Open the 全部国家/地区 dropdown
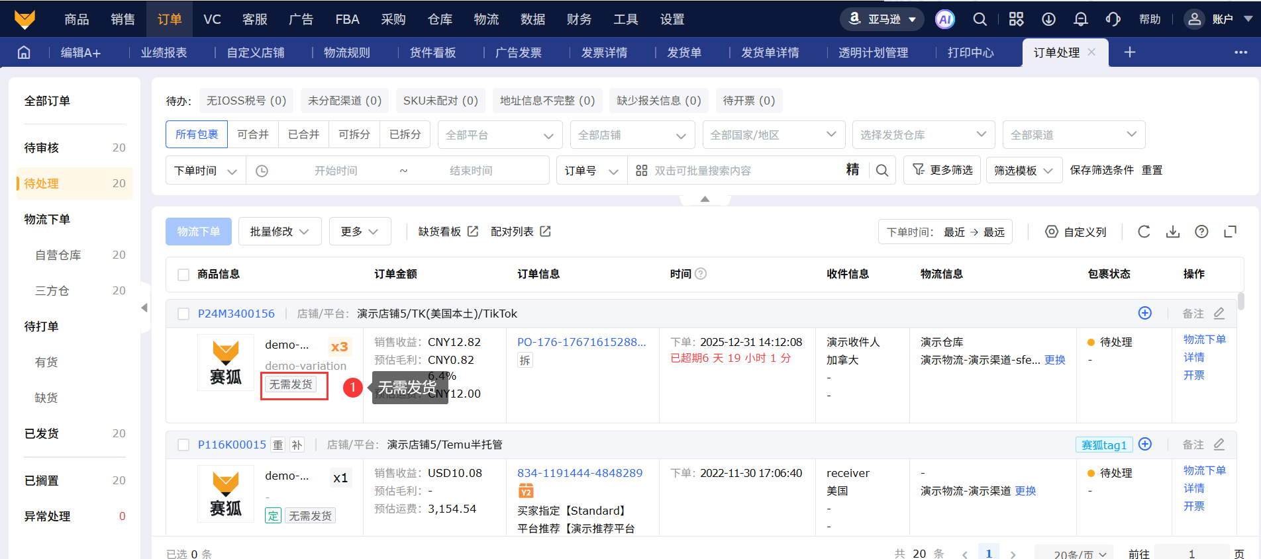Screen dimensions: 1261x559 (774, 135)
